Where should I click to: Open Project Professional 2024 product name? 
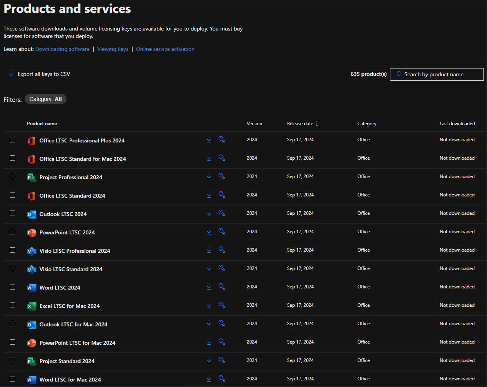pyautogui.click(x=71, y=177)
